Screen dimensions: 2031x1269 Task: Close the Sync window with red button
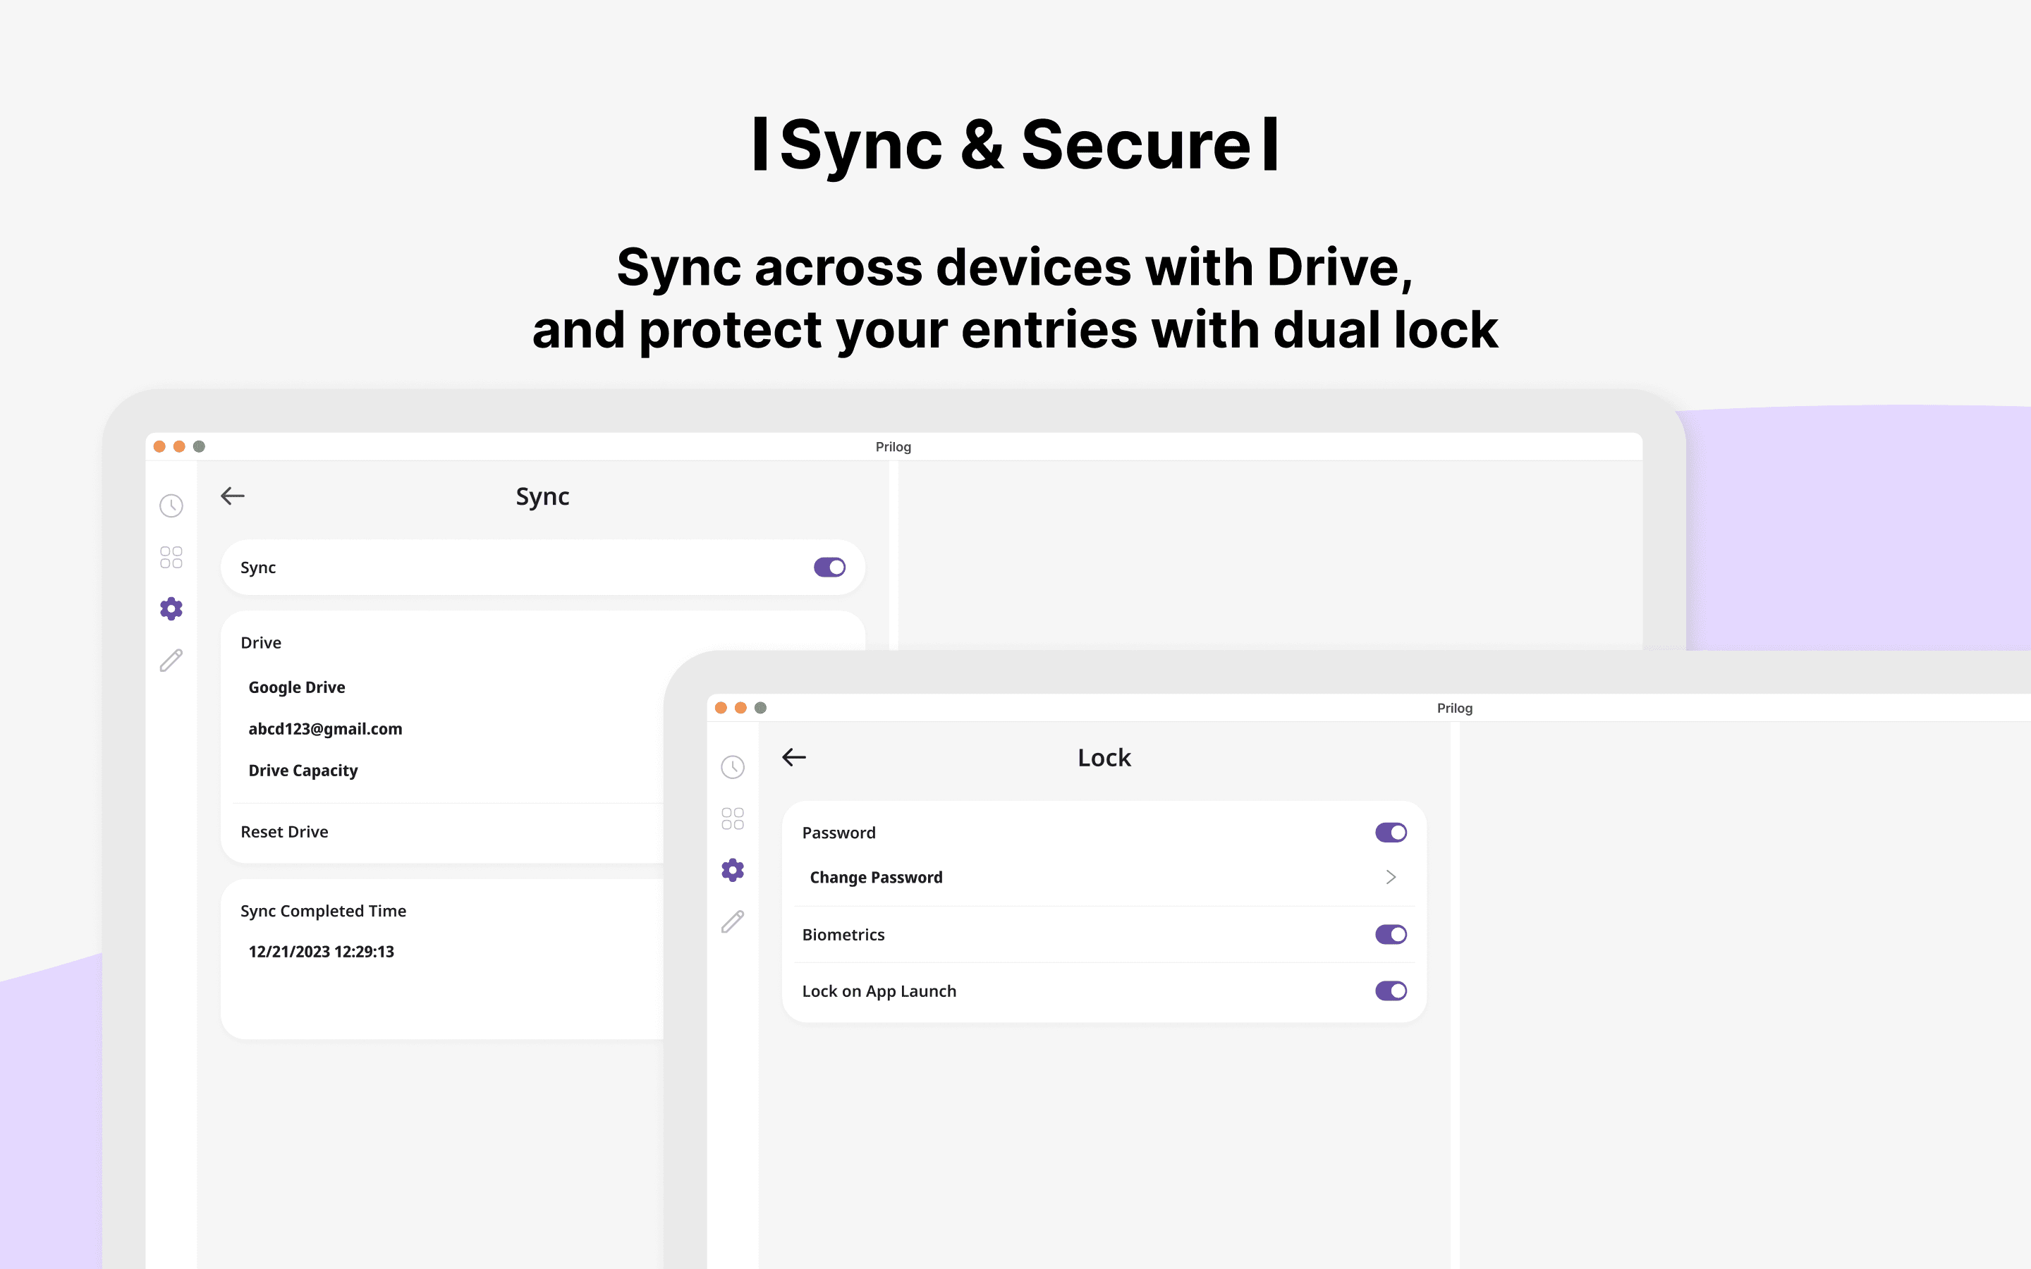coord(159,446)
